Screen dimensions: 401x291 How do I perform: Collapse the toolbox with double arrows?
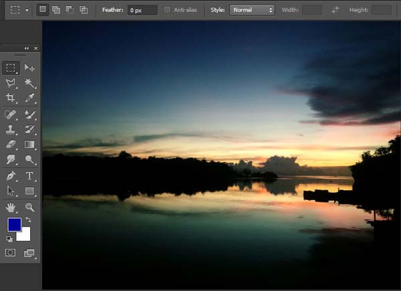27,48
